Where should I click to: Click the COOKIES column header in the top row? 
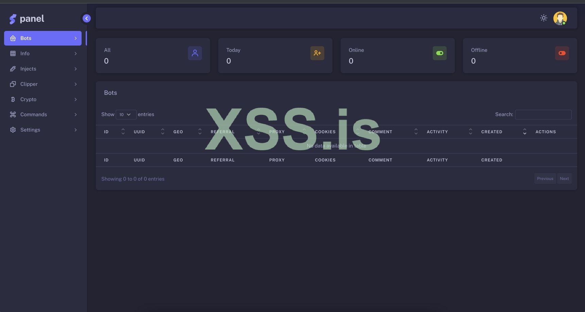pos(325,132)
